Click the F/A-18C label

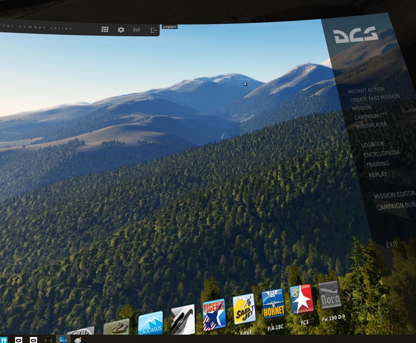[275, 328]
